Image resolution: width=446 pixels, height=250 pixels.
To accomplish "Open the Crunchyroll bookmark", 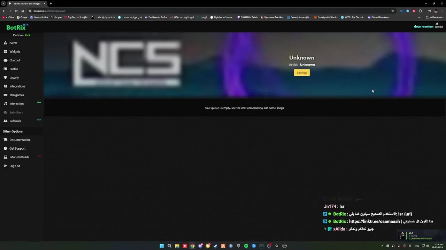I will coord(326,17).
